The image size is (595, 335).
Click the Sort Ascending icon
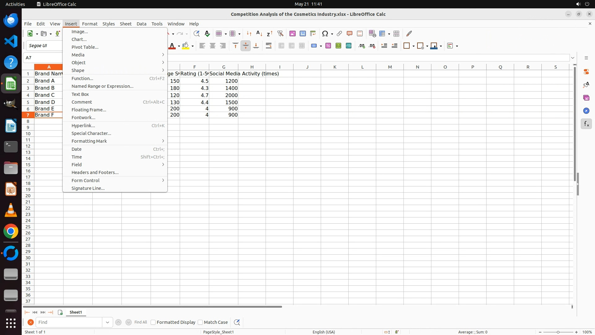click(259, 33)
